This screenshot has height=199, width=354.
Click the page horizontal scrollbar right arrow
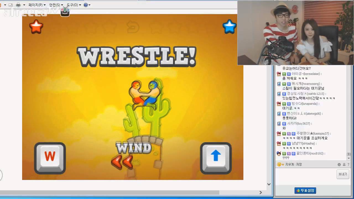pyautogui.click(x=261, y=192)
